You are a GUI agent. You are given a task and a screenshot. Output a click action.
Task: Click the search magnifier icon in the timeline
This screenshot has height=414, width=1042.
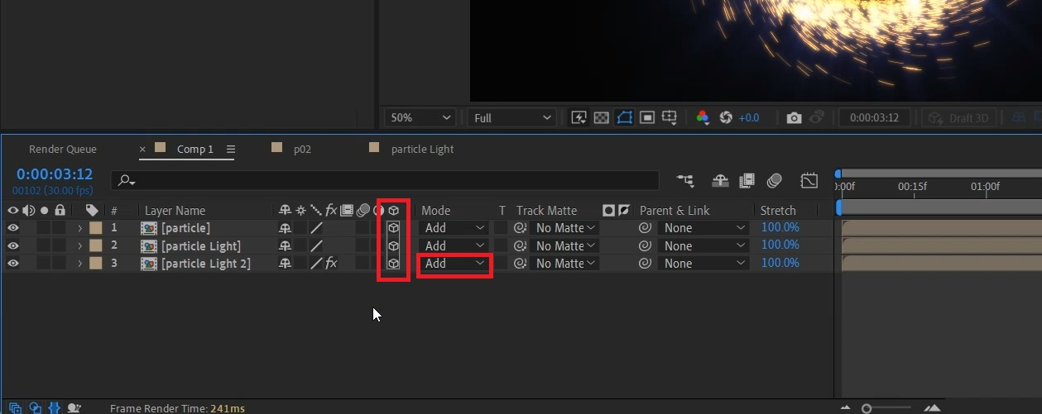click(125, 180)
